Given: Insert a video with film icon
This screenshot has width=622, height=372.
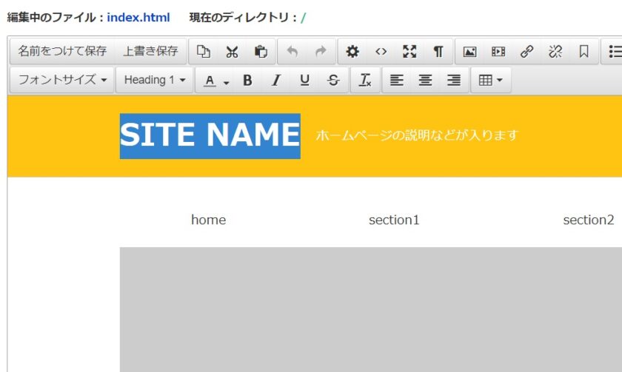Looking at the screenshot, I should pos(498,52).
